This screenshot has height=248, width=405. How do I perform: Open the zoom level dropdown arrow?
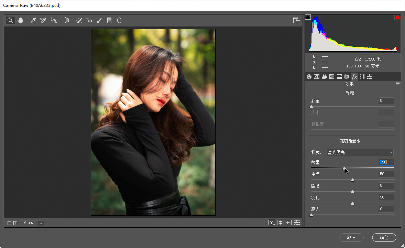41,223
